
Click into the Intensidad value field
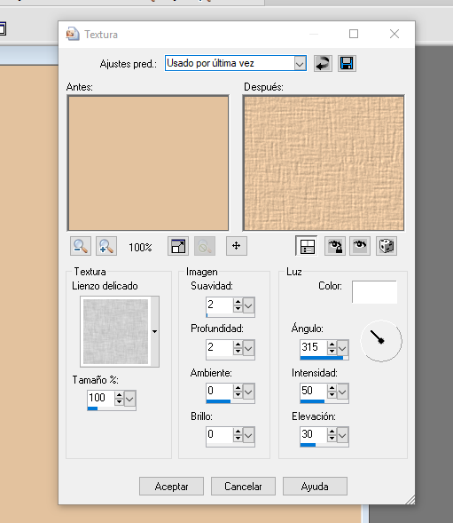pos(314,391)
